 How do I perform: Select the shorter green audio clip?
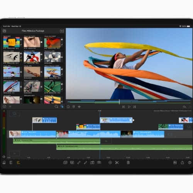[x=57, y=141]
